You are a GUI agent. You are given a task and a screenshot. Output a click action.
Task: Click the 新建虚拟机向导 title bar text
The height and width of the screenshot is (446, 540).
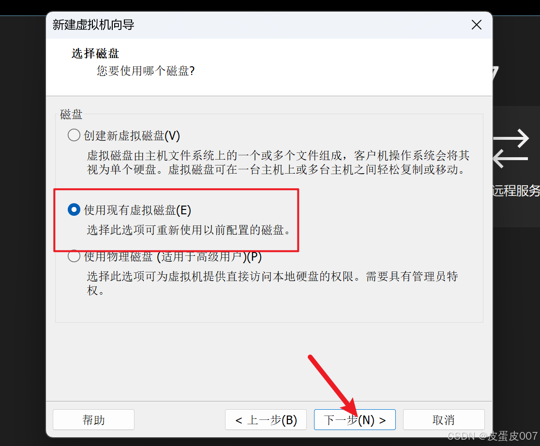93,25
